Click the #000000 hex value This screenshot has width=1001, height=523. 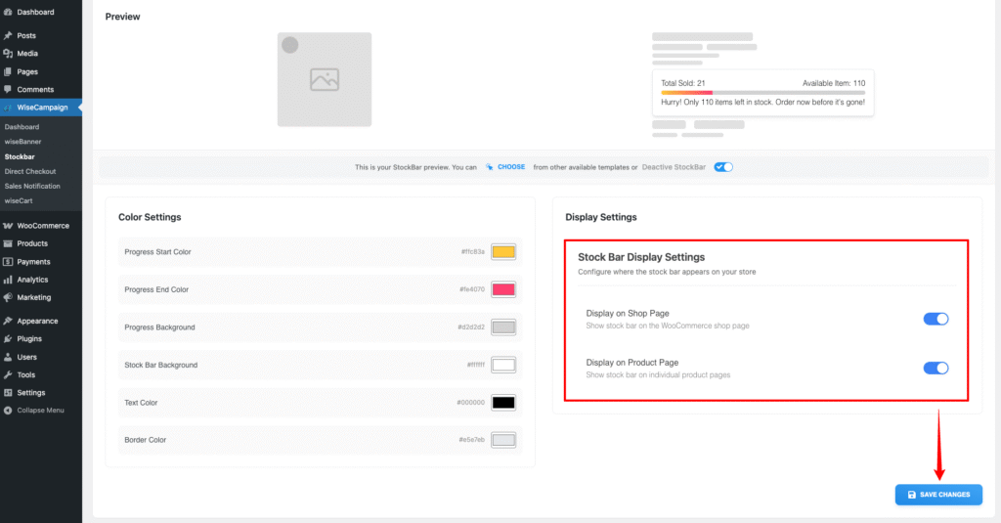pyautogui.click(x=470, y=403)
